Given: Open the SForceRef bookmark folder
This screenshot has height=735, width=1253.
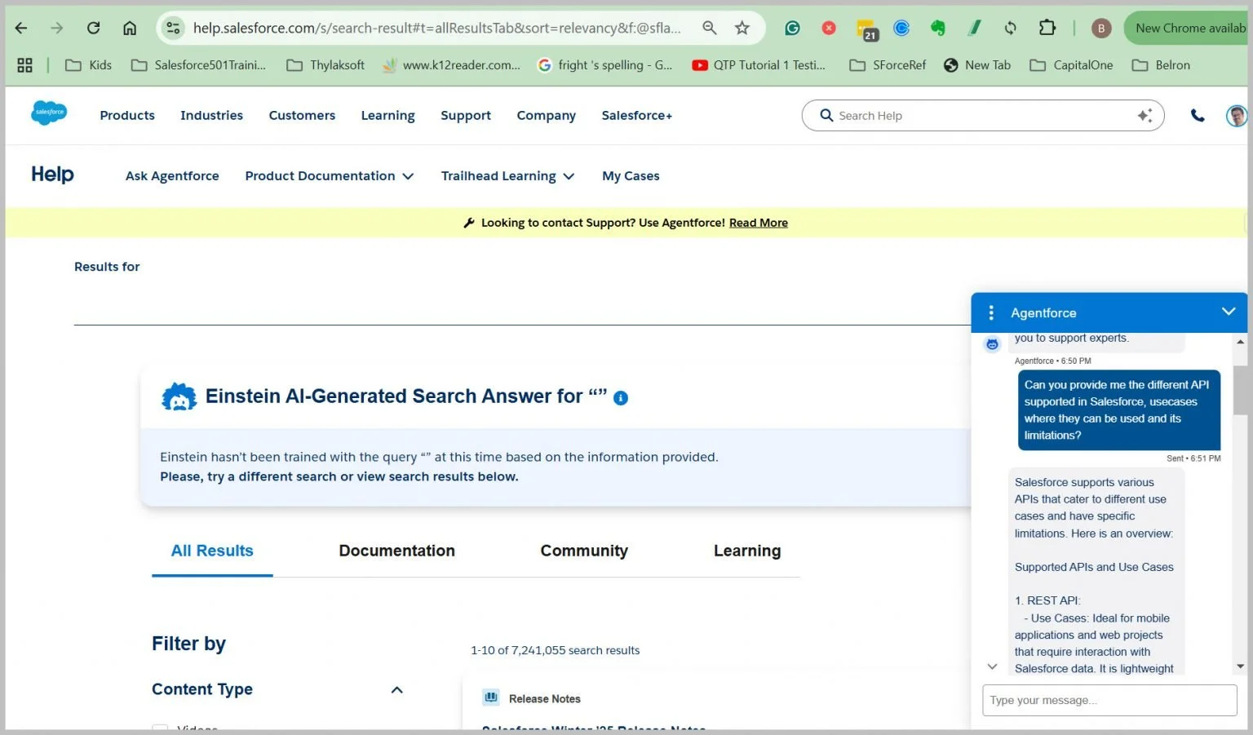Looking at the screenshot, I should click(888, 64).
